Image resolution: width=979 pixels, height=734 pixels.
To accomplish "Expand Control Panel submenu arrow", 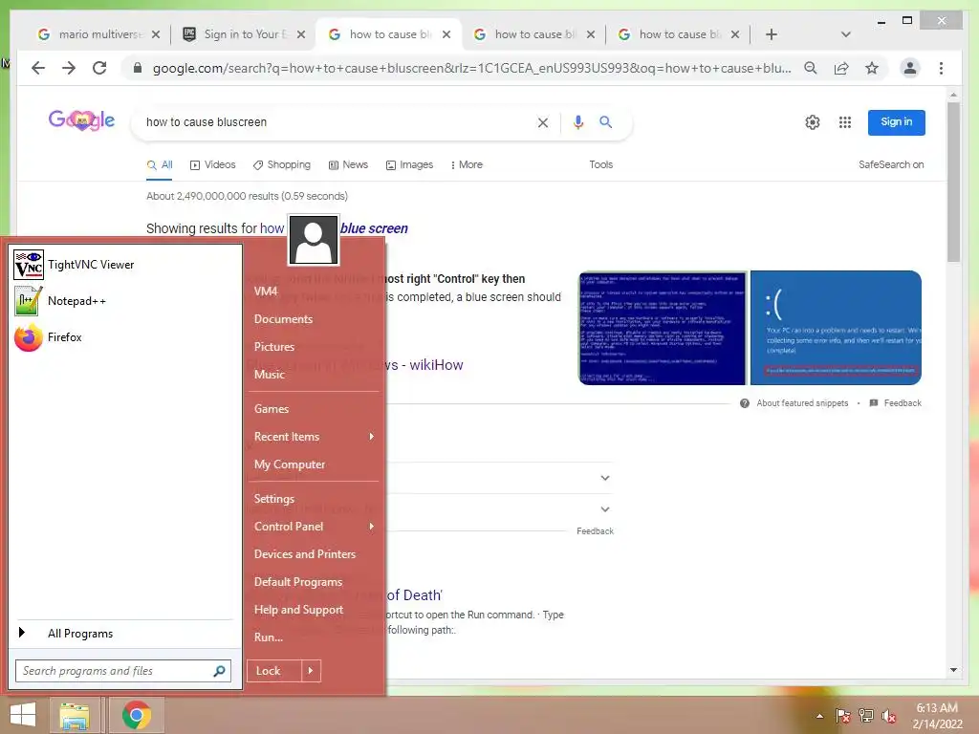I will click(x=372, y=527).
